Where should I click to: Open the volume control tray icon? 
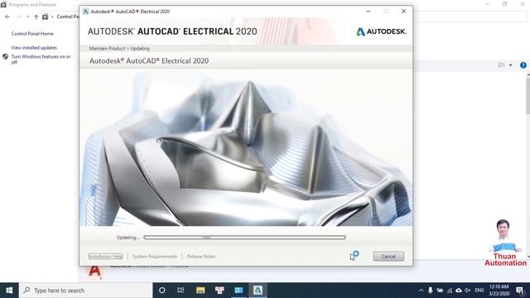pos(468,291)
